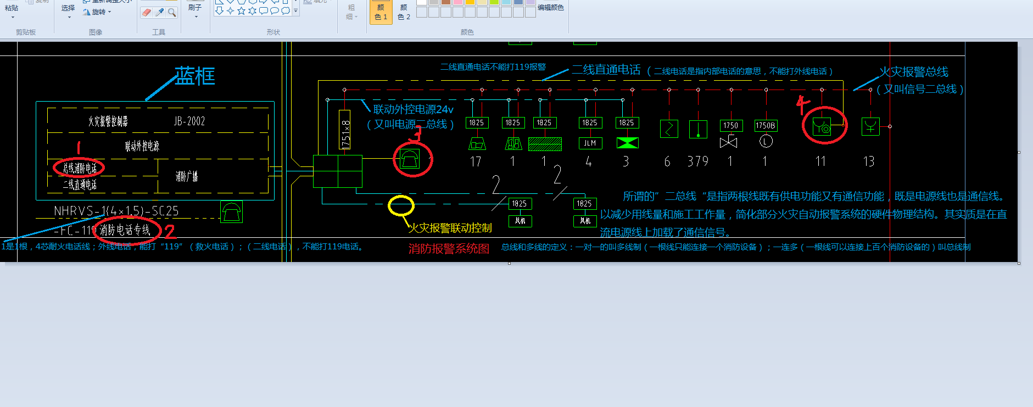Choose the six-point star shape
This screenshot has height=407, width=1033.
[252, 10]
